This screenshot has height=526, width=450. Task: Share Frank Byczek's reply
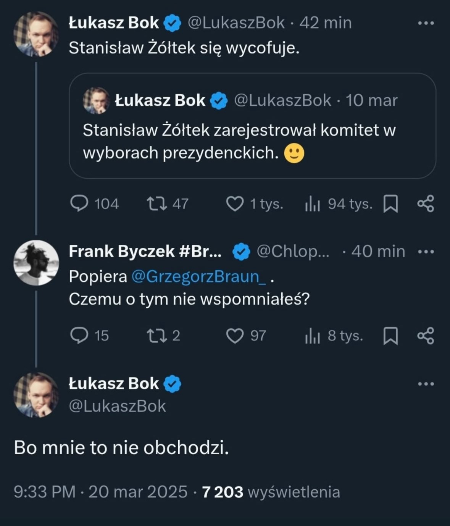(426, 336)
